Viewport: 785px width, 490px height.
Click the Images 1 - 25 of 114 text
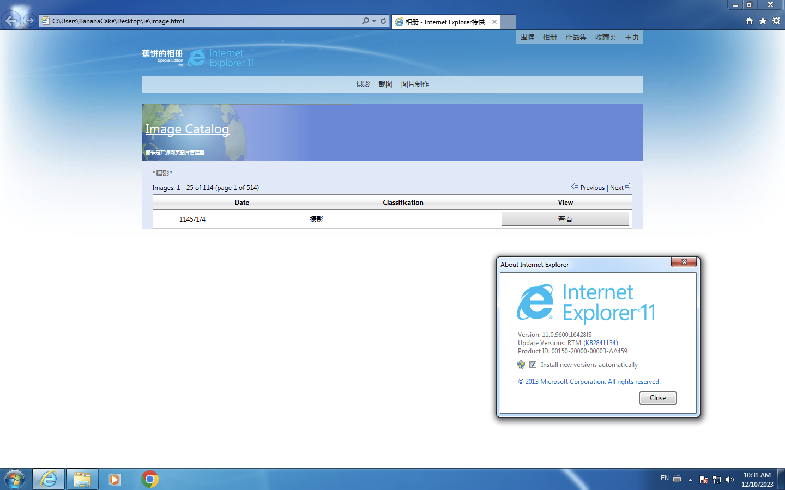206,188
